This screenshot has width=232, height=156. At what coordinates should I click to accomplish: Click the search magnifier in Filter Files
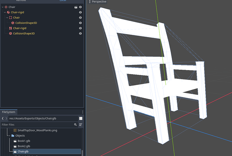point(75,125)
